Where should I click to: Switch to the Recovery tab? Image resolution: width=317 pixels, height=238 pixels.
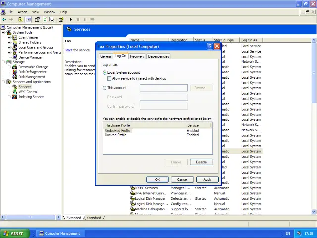pos(137,56)
